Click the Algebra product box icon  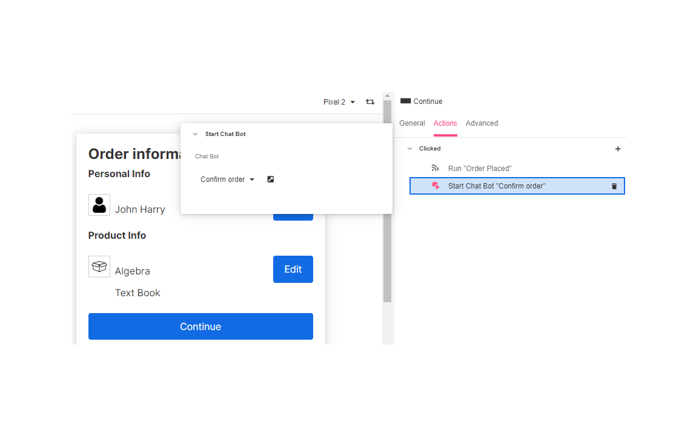pos(99,267)
